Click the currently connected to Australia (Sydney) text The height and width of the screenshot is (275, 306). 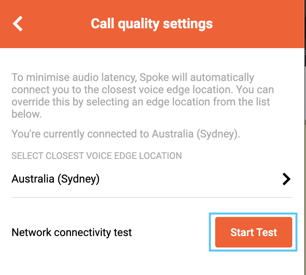(126, 134)
